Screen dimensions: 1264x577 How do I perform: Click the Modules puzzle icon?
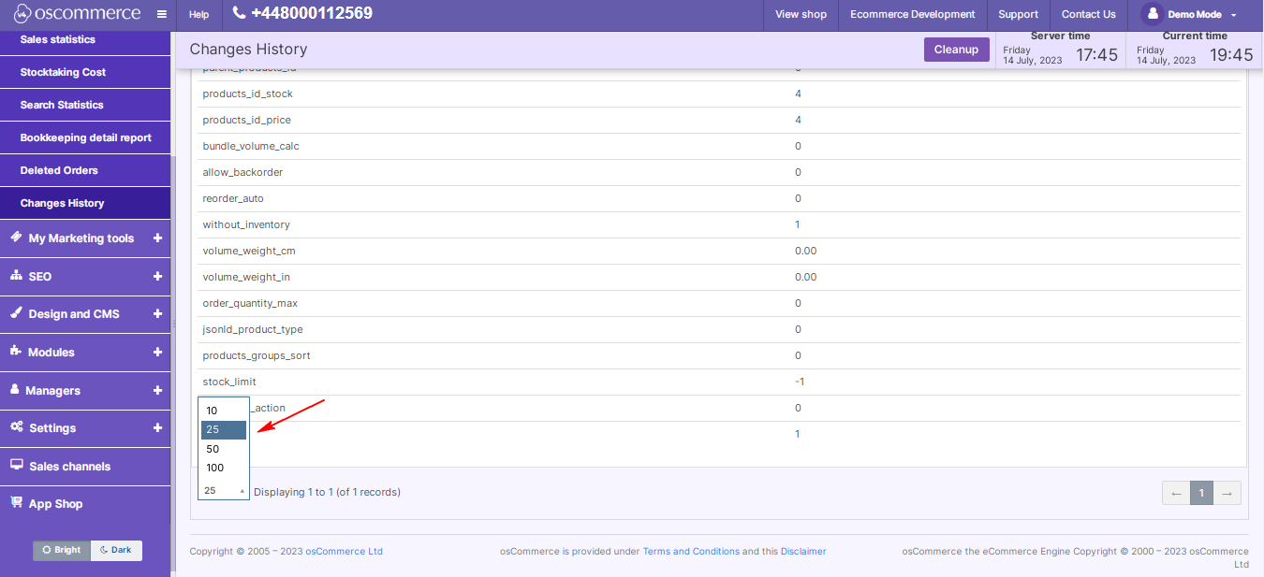[16, 352]
